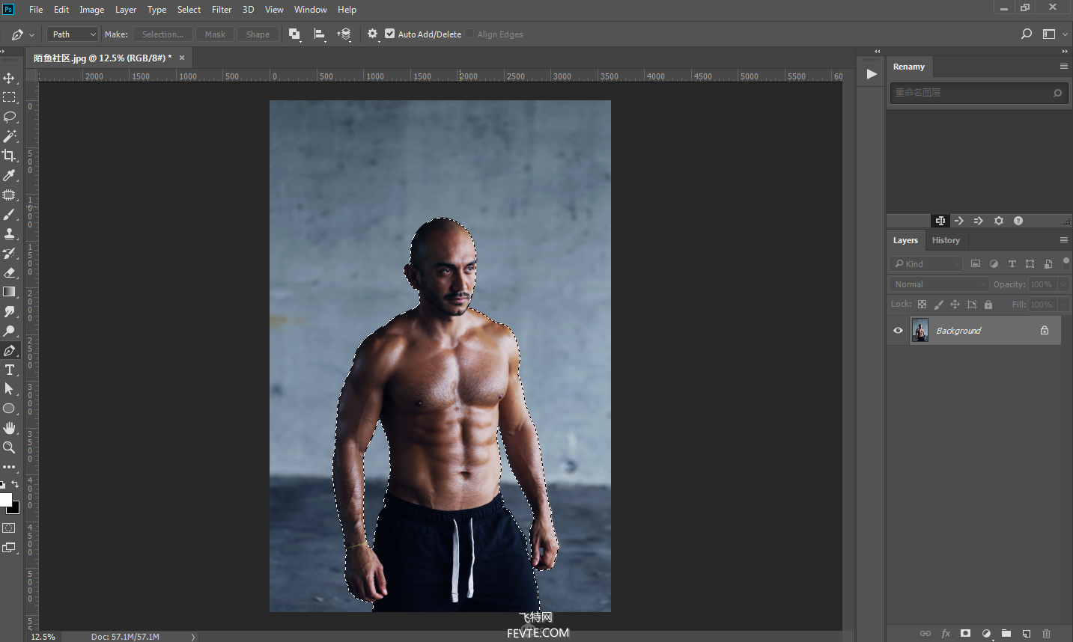1073x642 pixels.
Task: Open the Normal blend mode dropdown
Action: pyautogui.click(x=940, y=284)
